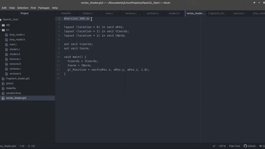The height and width of the screenshot is (149, 265).
Task: Switch to the shaders.c tab
Action: point(87,13)
